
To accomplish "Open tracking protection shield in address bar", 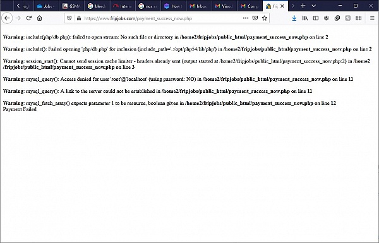I will point(69,18).
